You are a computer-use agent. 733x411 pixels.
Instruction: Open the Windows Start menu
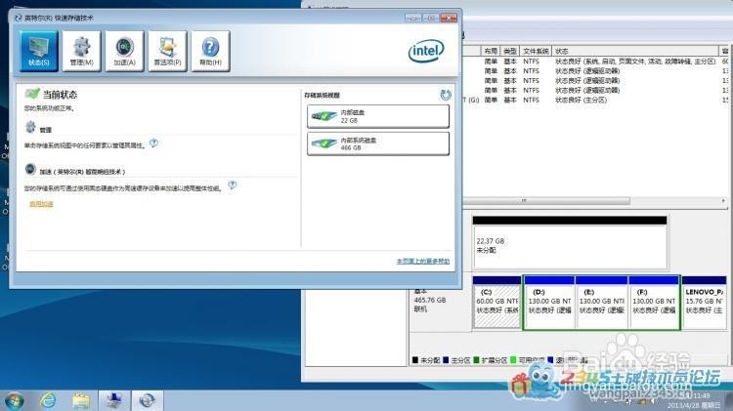(14, 401)
